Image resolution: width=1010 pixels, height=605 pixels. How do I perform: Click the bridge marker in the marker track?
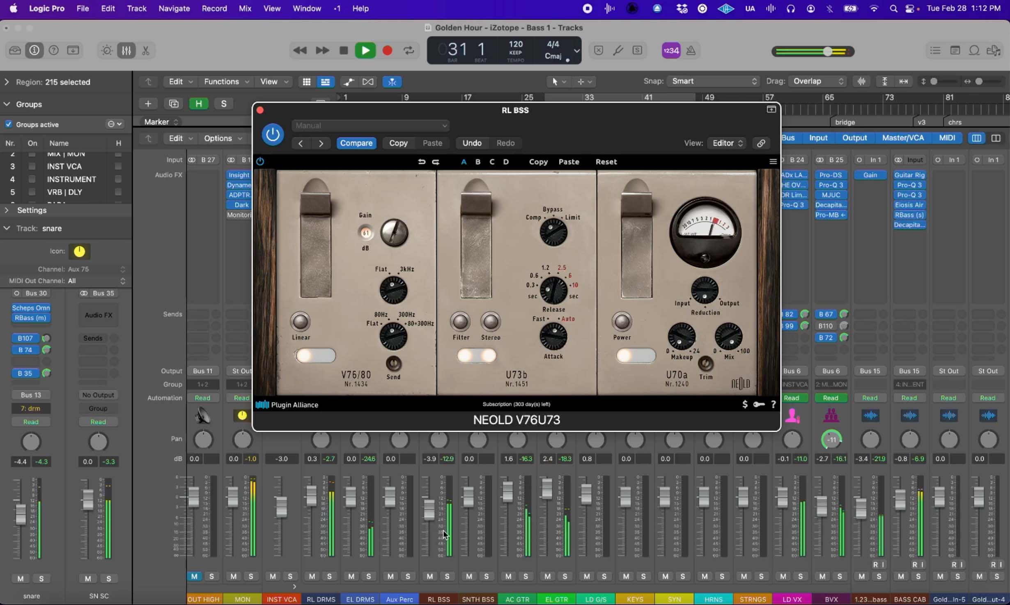pos(845,122)
